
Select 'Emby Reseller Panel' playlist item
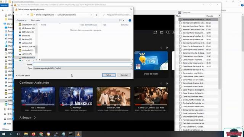point(198,117)
